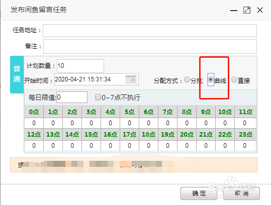271x205 pixels.
Task: Edit the value under 3点
Action: point(92,123)
